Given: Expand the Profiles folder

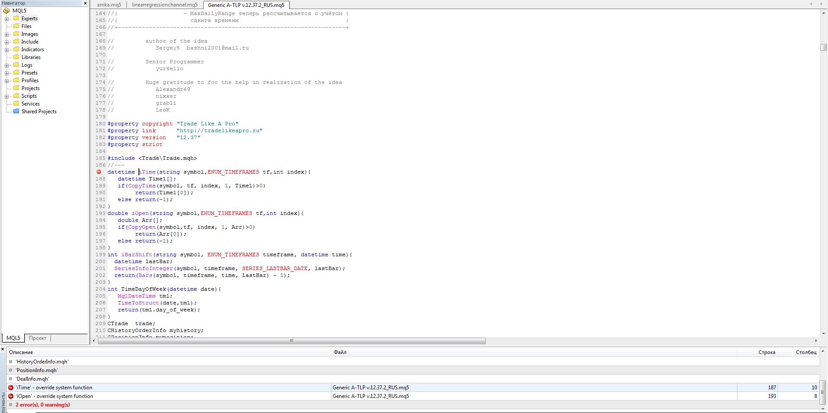Looking at the screenshot, I should pos(7,81).
